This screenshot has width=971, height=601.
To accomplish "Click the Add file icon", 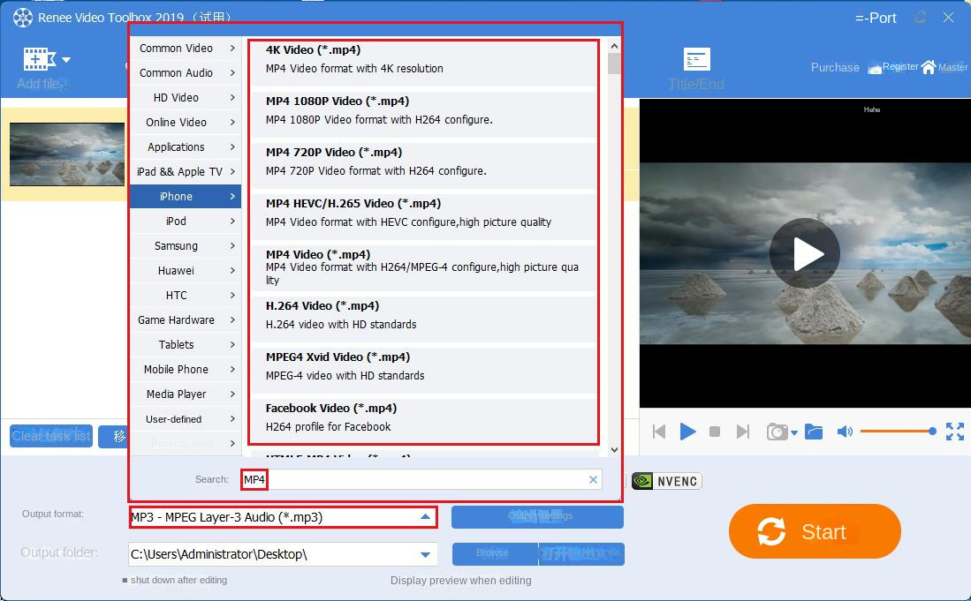I will (x=40, y=60).
